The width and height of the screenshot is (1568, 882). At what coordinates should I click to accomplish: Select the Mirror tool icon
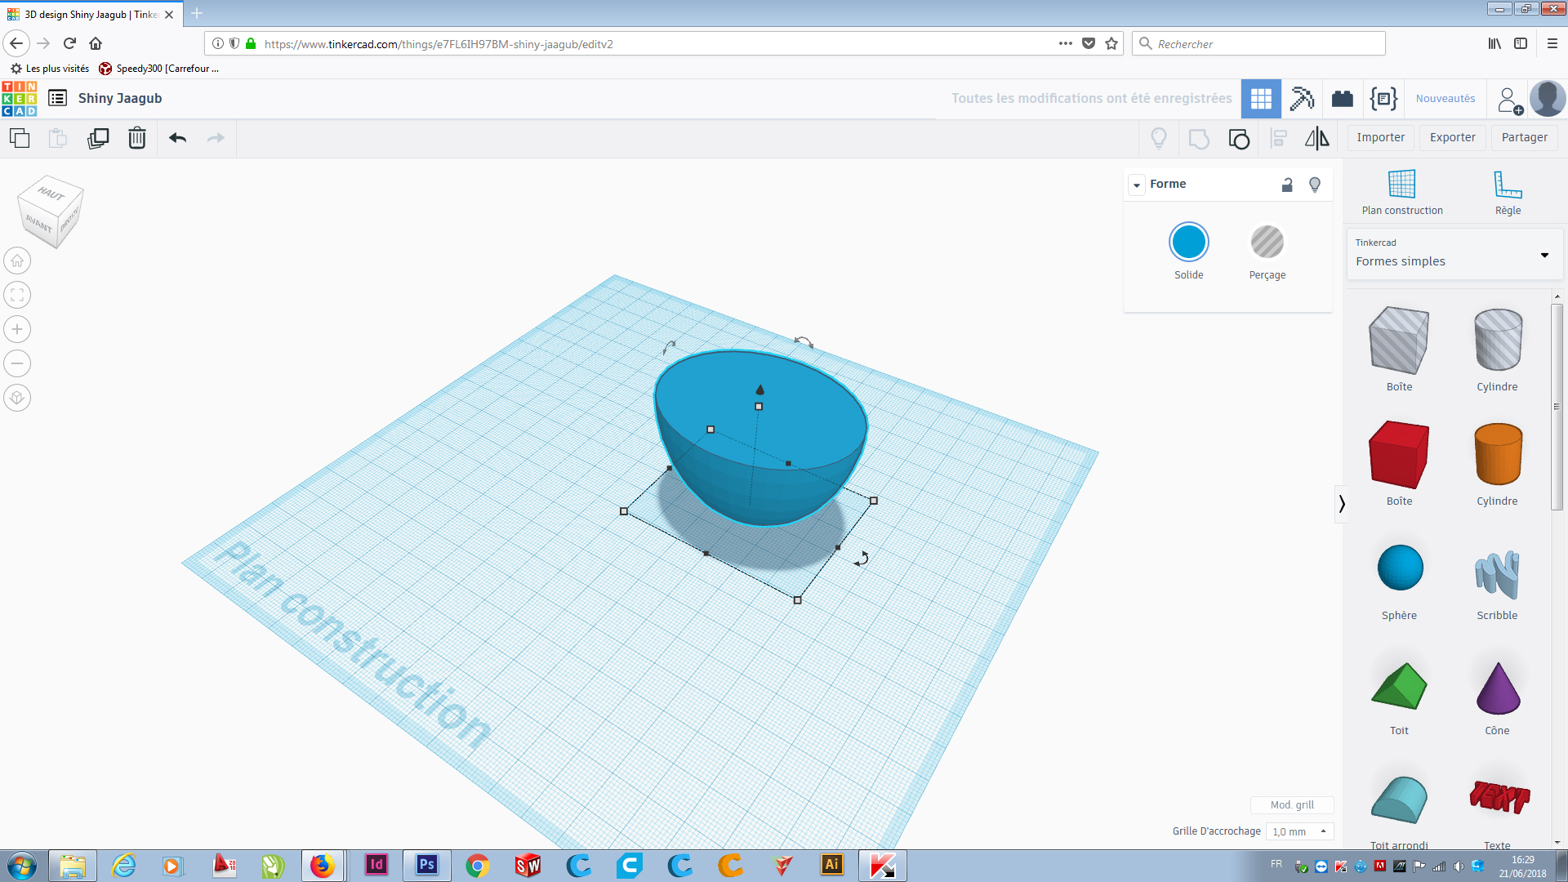1316,138
